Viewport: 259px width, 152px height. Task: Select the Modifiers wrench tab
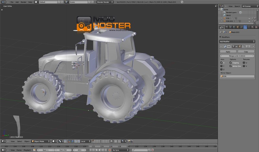(245, 27)
